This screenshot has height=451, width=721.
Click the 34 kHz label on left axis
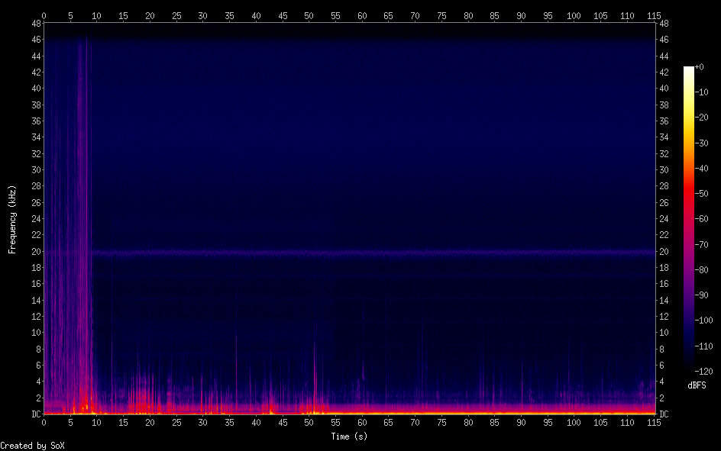point(34,137)
